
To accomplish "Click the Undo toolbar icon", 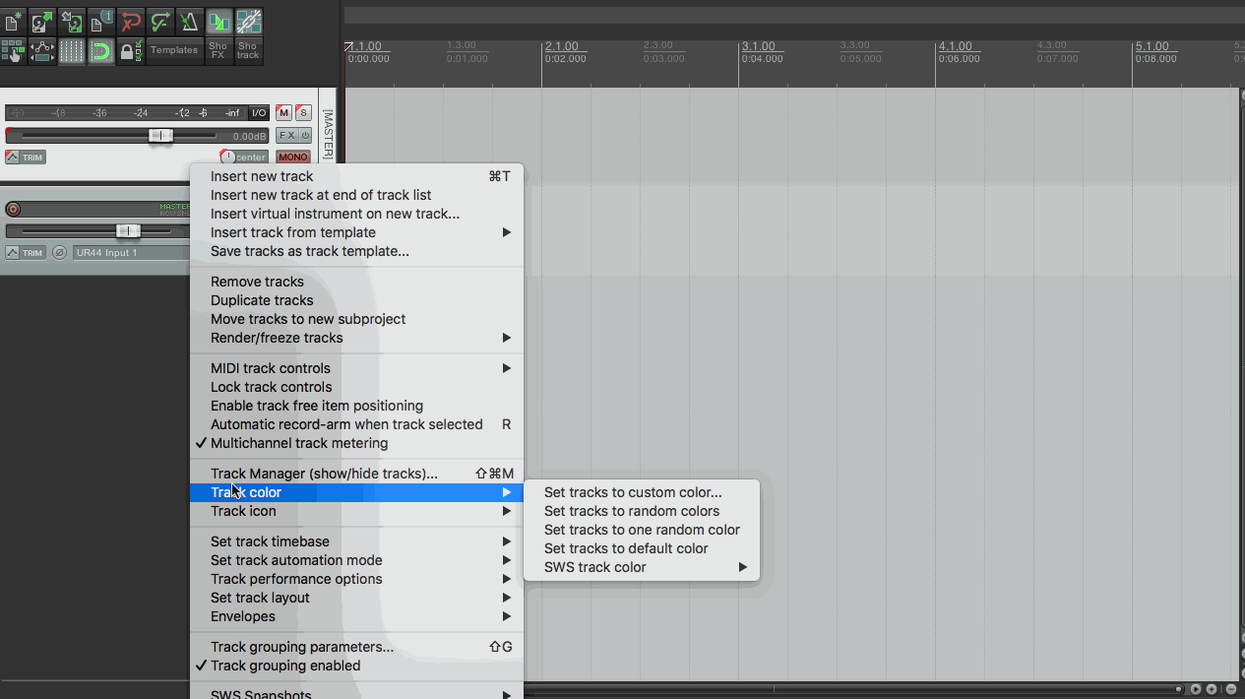I will (131, 21).
